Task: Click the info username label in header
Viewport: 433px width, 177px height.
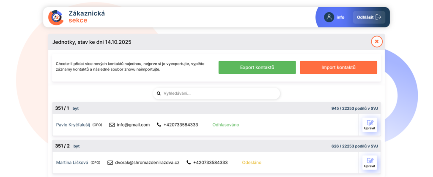Action: click(340, 17)
